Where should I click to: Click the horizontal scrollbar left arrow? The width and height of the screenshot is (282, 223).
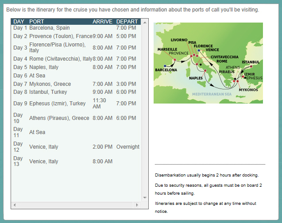[15, 205]
